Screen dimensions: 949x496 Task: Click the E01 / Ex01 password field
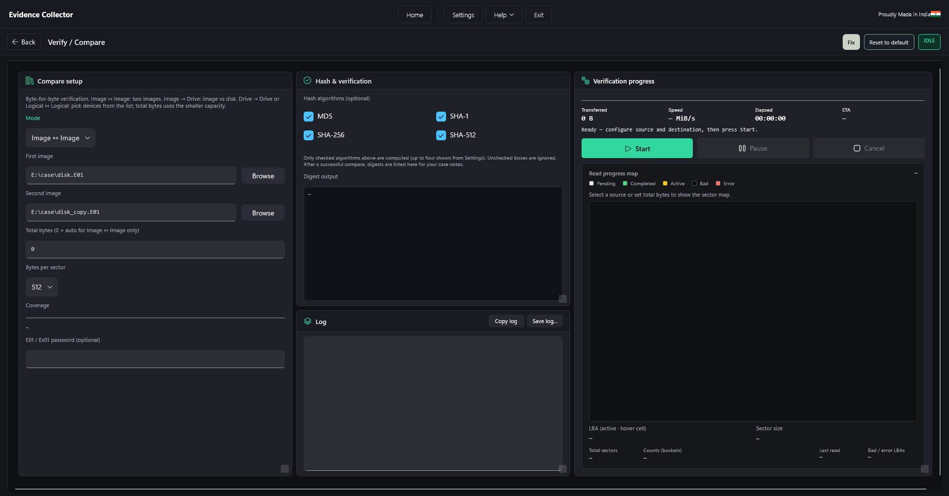[x=155, y=359]
